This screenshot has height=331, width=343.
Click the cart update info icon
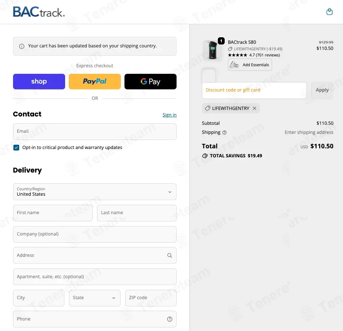point(22,46)
